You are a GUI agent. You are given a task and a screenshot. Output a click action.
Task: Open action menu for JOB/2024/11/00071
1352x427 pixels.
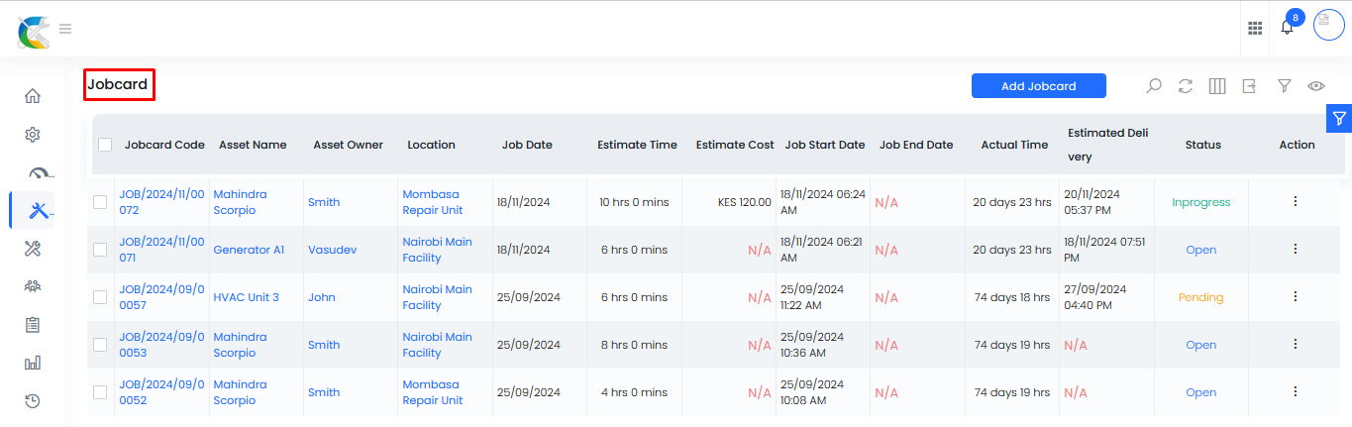[1295, 249]
